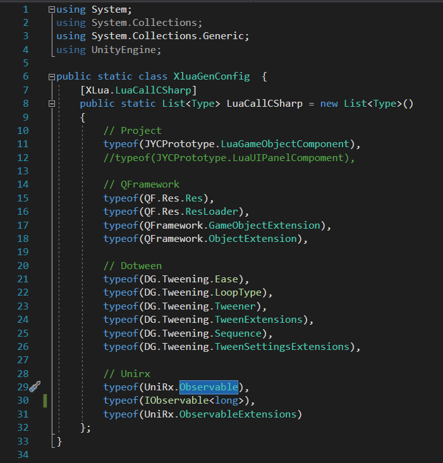Click GameObjectExtension on line 17
This screenshot has width=443, height=463.
click(x=264, y=225)
